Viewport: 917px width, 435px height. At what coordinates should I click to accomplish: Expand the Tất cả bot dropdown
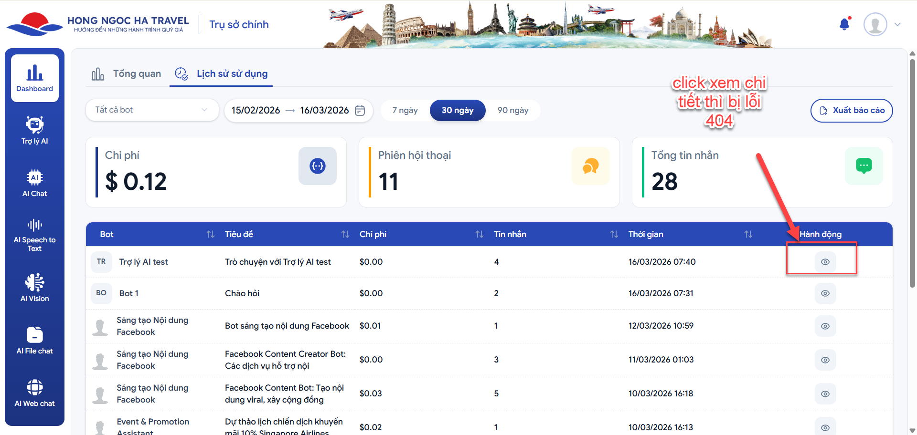click(x=152, y=110)
